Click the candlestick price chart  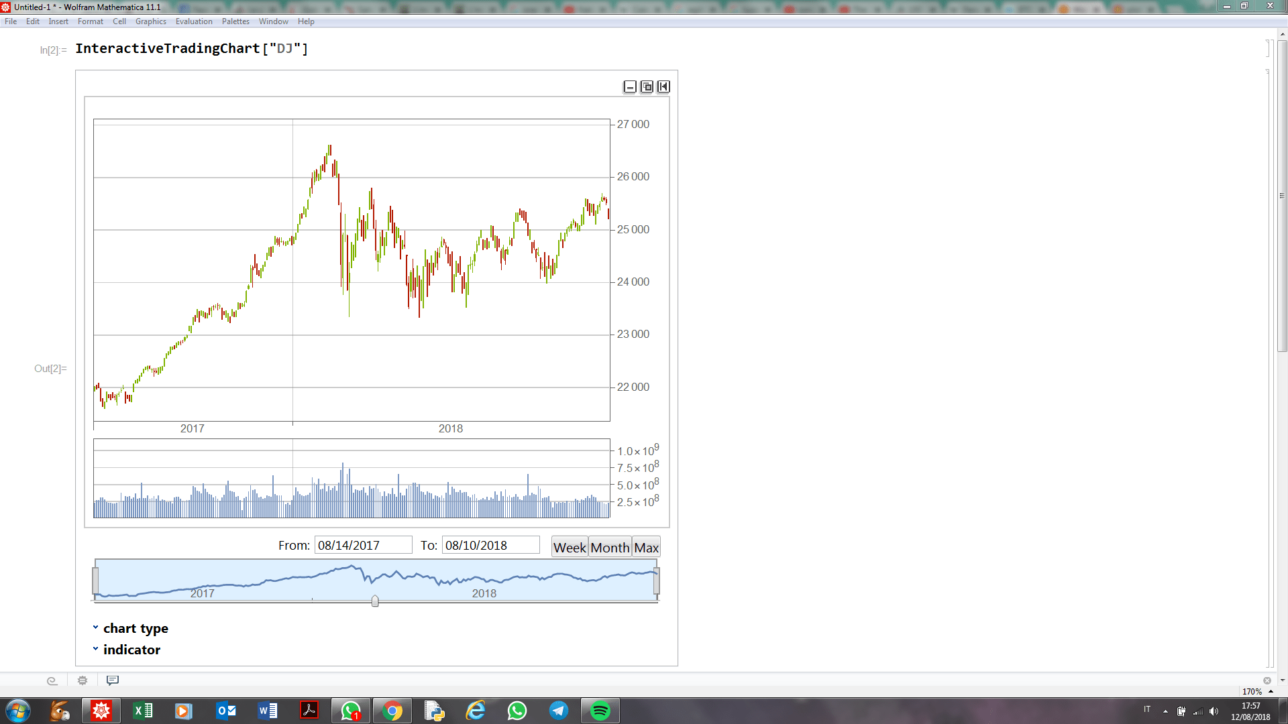pyautogui.click(x=352, y=270)
